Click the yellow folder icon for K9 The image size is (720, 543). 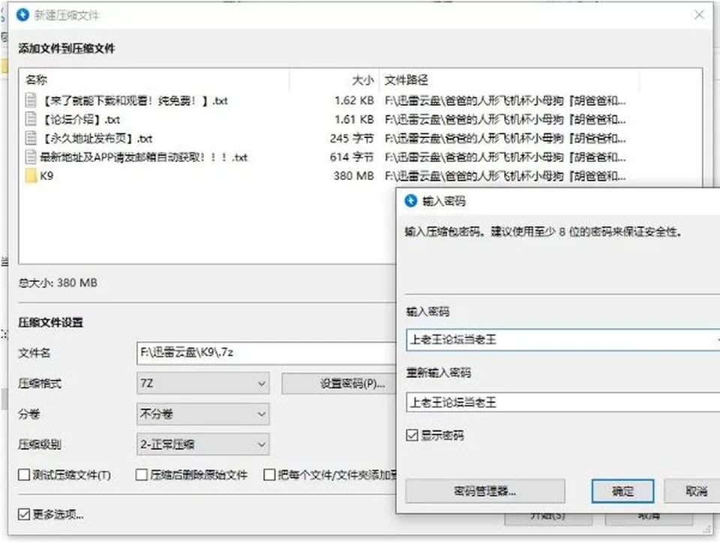click(x=31, y=175)
